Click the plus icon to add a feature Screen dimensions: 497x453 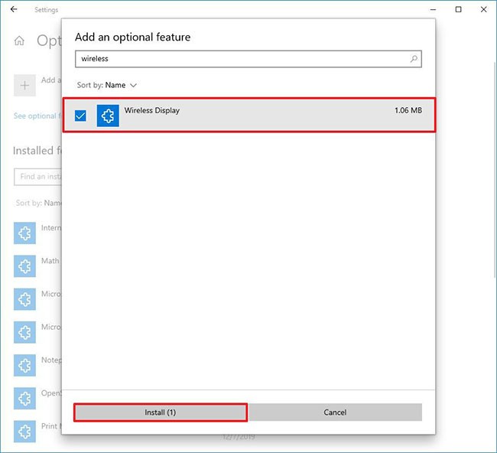[24, 85]
